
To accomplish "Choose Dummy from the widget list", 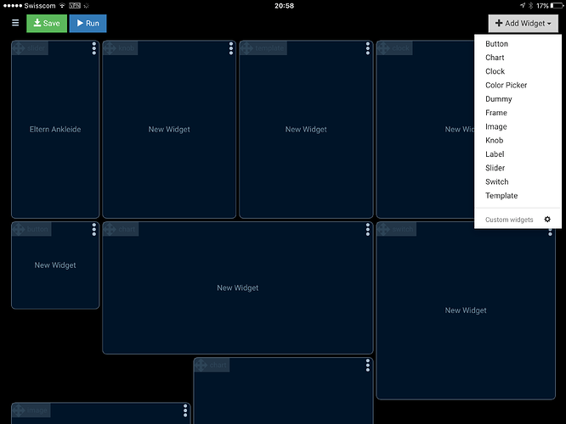I will click(x=499, y=99).
